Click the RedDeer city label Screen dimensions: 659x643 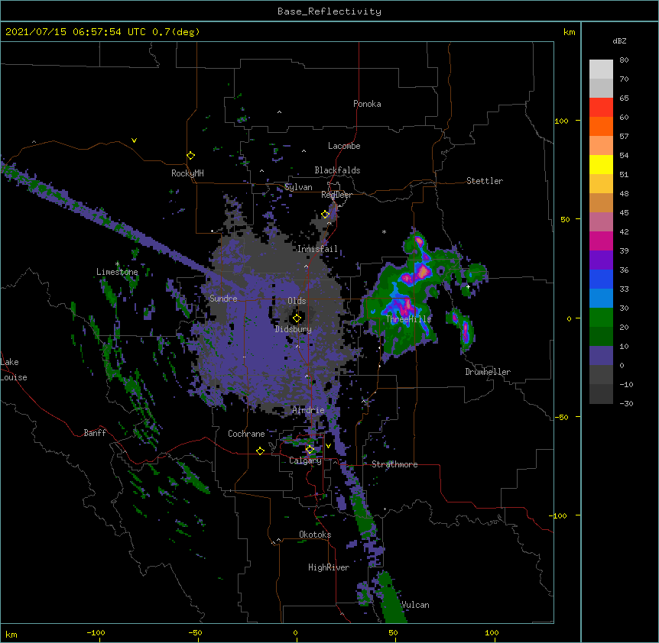tap(336, 195)
